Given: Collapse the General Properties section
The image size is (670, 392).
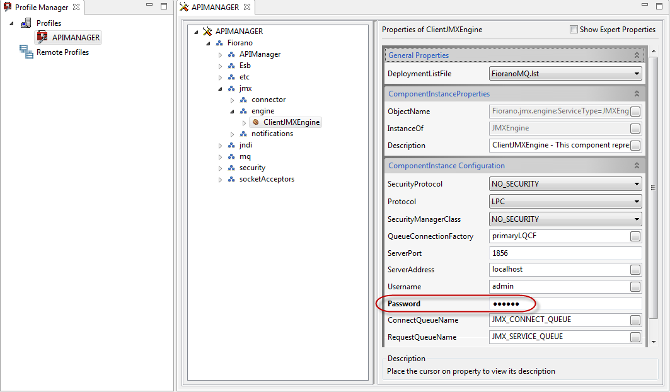Looking at the screenshot, I should click(637, 55).
